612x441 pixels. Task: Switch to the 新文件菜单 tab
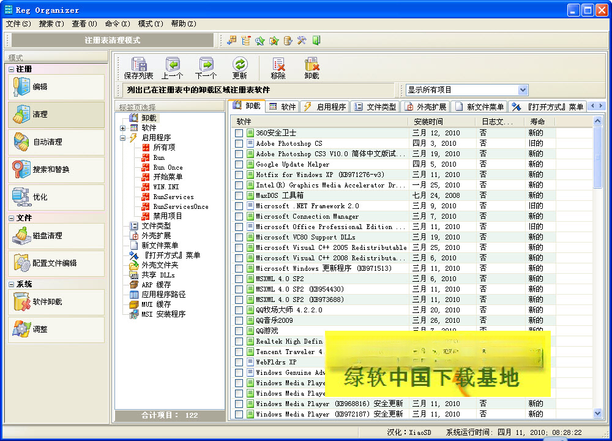tap(479, 107)
